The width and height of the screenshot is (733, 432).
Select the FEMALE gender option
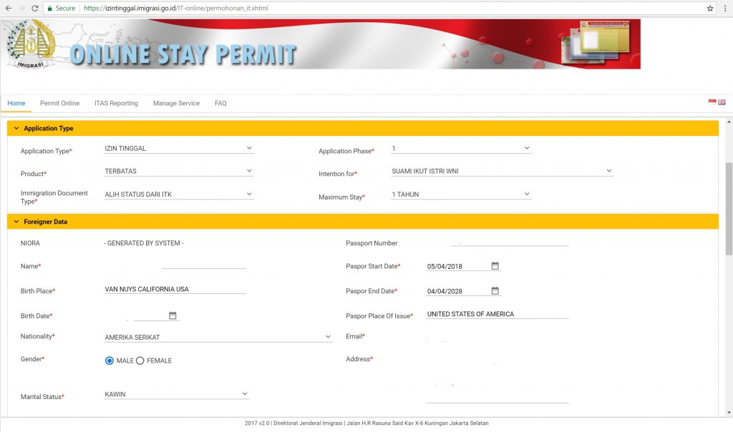[140, 360]
